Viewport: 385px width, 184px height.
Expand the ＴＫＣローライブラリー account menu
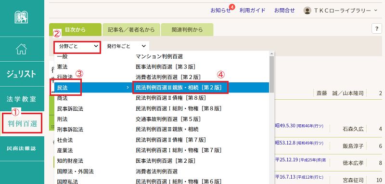point(346,11)
